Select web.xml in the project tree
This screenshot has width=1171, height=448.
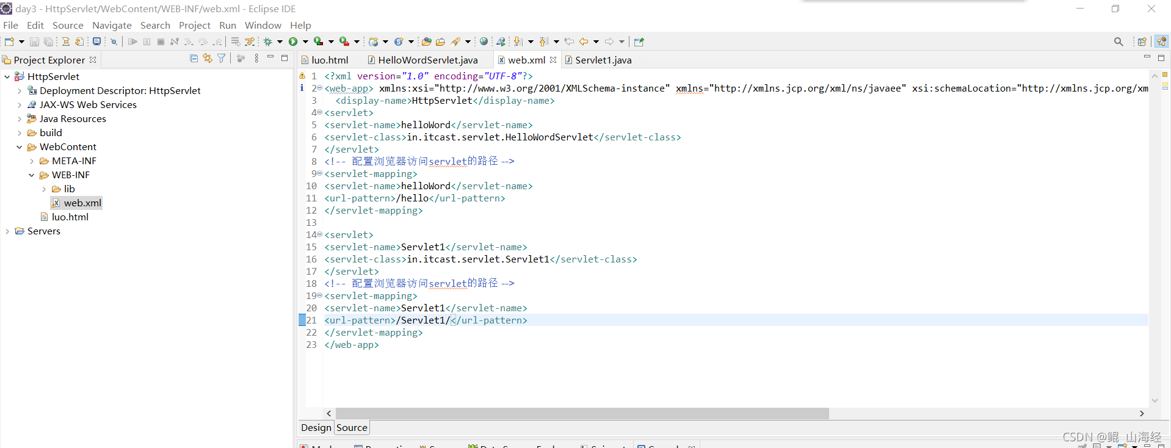click(x=77, y=203)
